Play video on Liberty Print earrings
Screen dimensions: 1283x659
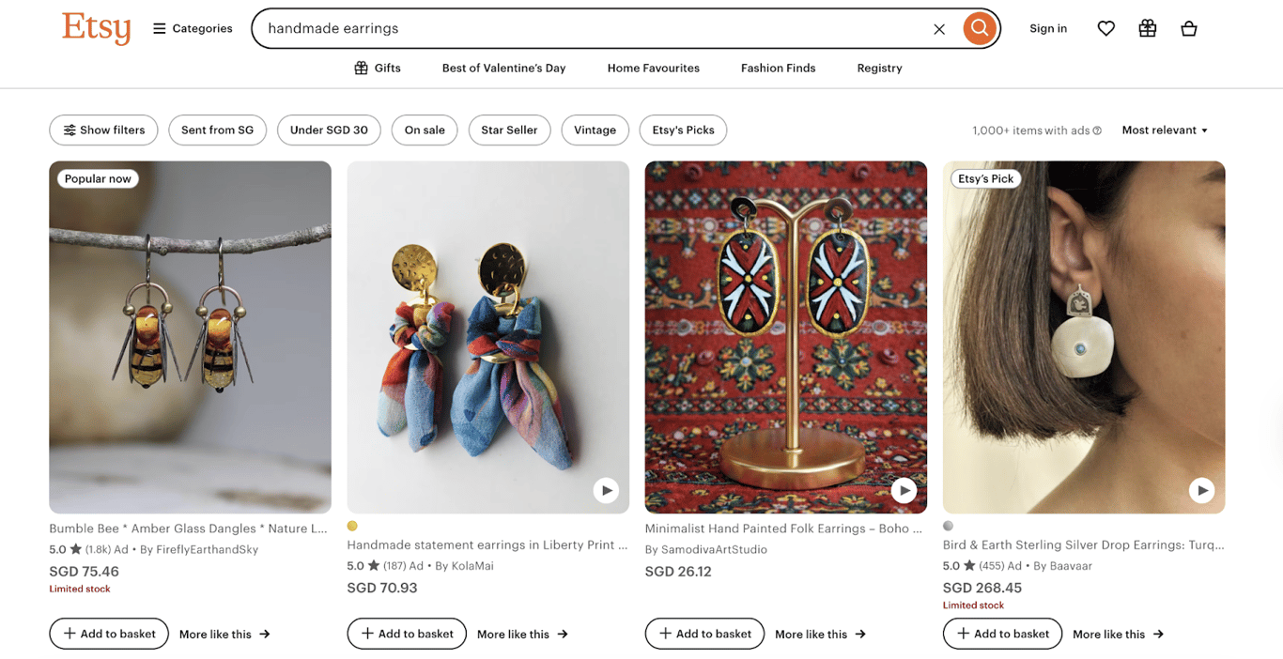(x=606, y=490)
